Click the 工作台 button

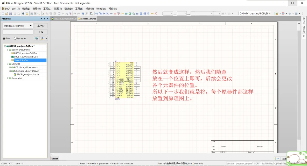(x=41, y=26)
